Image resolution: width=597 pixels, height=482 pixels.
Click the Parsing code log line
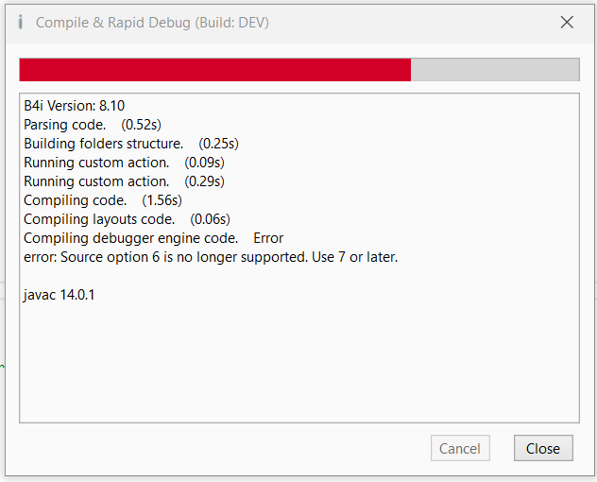64,125
